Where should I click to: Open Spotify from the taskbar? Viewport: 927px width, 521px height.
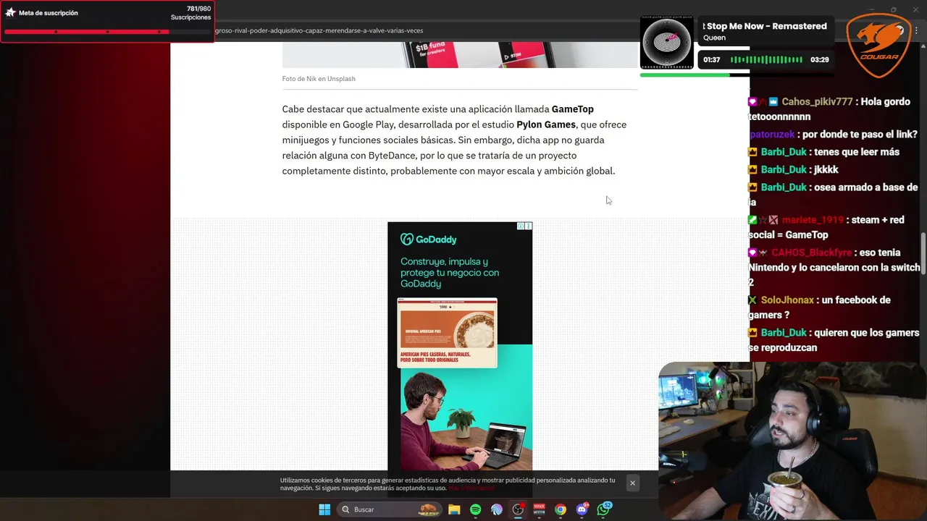coord(475,509)
